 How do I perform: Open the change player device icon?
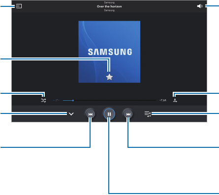click(x=19, y=6)
